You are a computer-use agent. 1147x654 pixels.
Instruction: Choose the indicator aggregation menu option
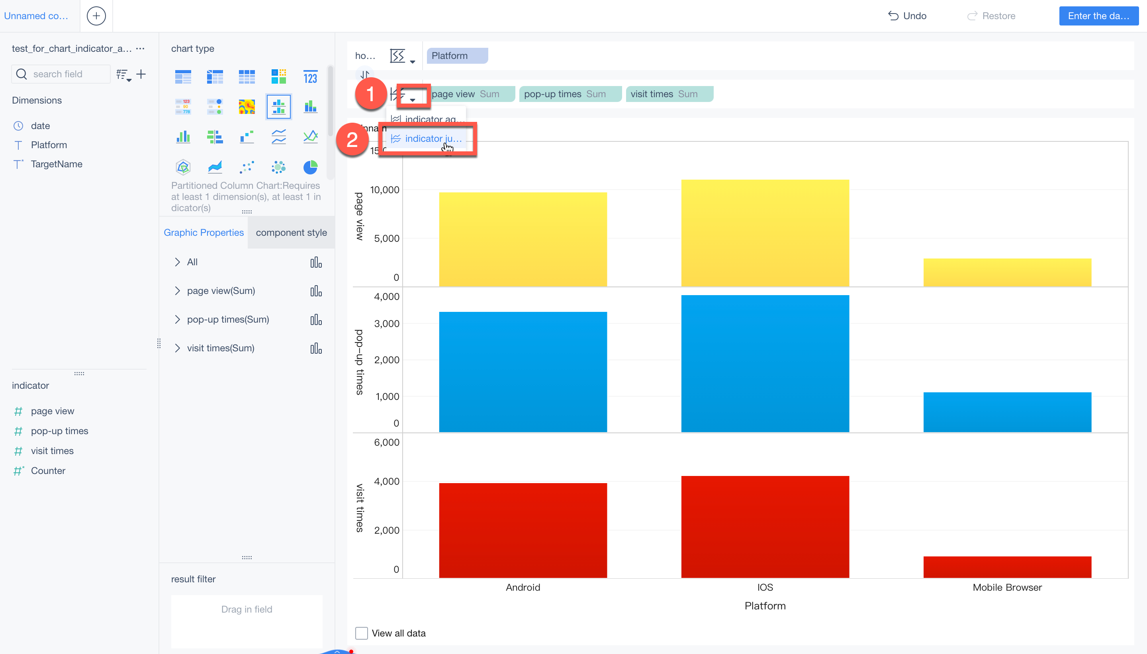click(x=427, y=119)
